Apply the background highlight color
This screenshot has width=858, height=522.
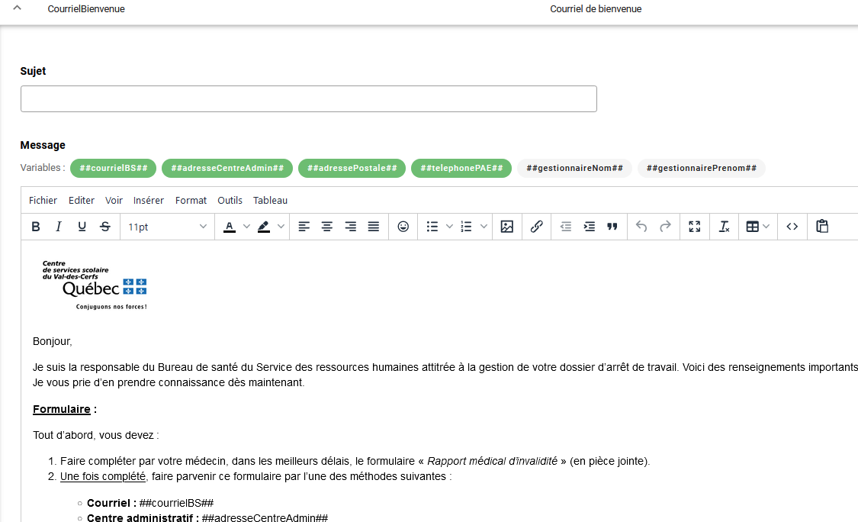click(264, 227)
